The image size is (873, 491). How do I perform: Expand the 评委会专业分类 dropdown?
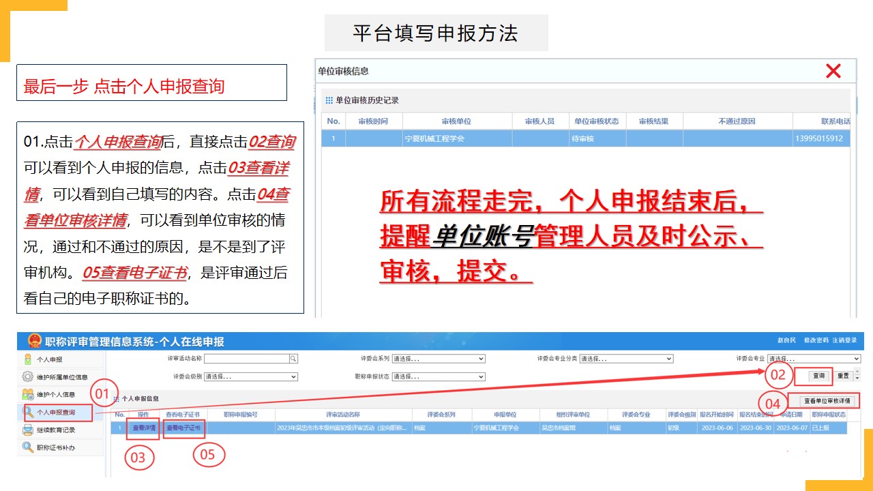[x=626, y=359]
